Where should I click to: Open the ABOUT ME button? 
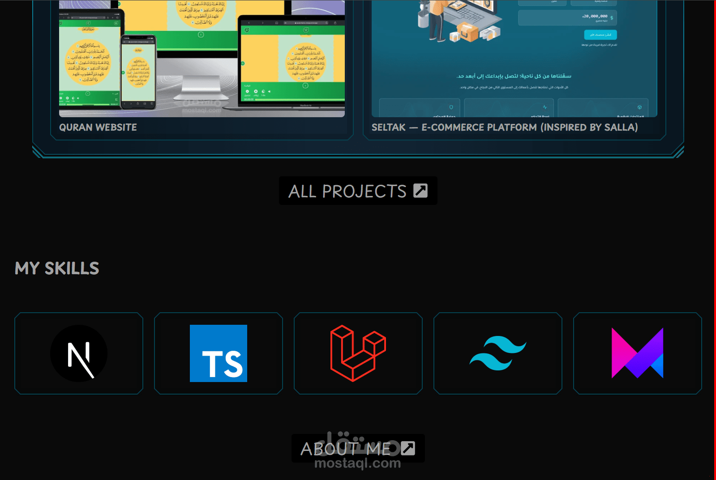click(358, 448)
